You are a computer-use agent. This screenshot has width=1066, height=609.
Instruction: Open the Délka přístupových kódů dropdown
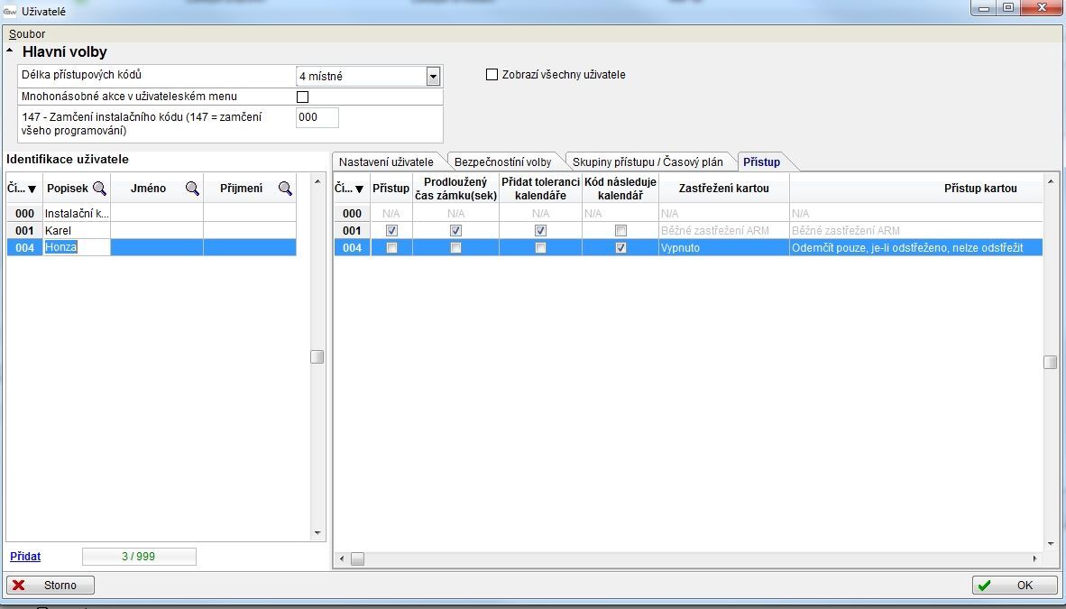[x=433, y=77]
